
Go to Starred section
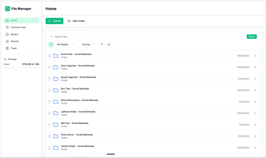pyautogui.click(x=15, y=41)
